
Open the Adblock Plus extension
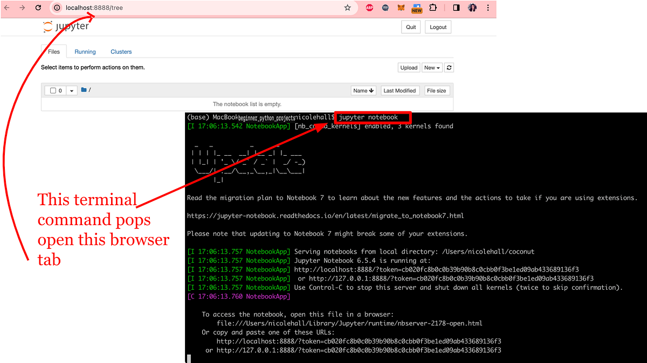[x=369, y=8]
